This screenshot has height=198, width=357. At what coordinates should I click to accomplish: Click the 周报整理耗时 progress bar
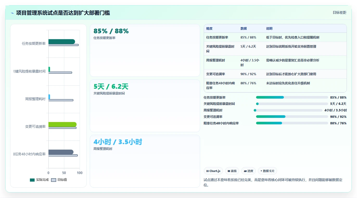point(288,110)
